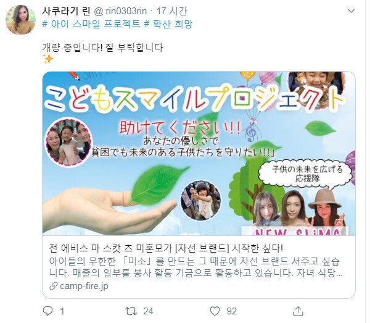Click the tweet text 개량 중입니다
Image resolution: width=370 pixels, height=323 pixels.
(x=102, y=48)
